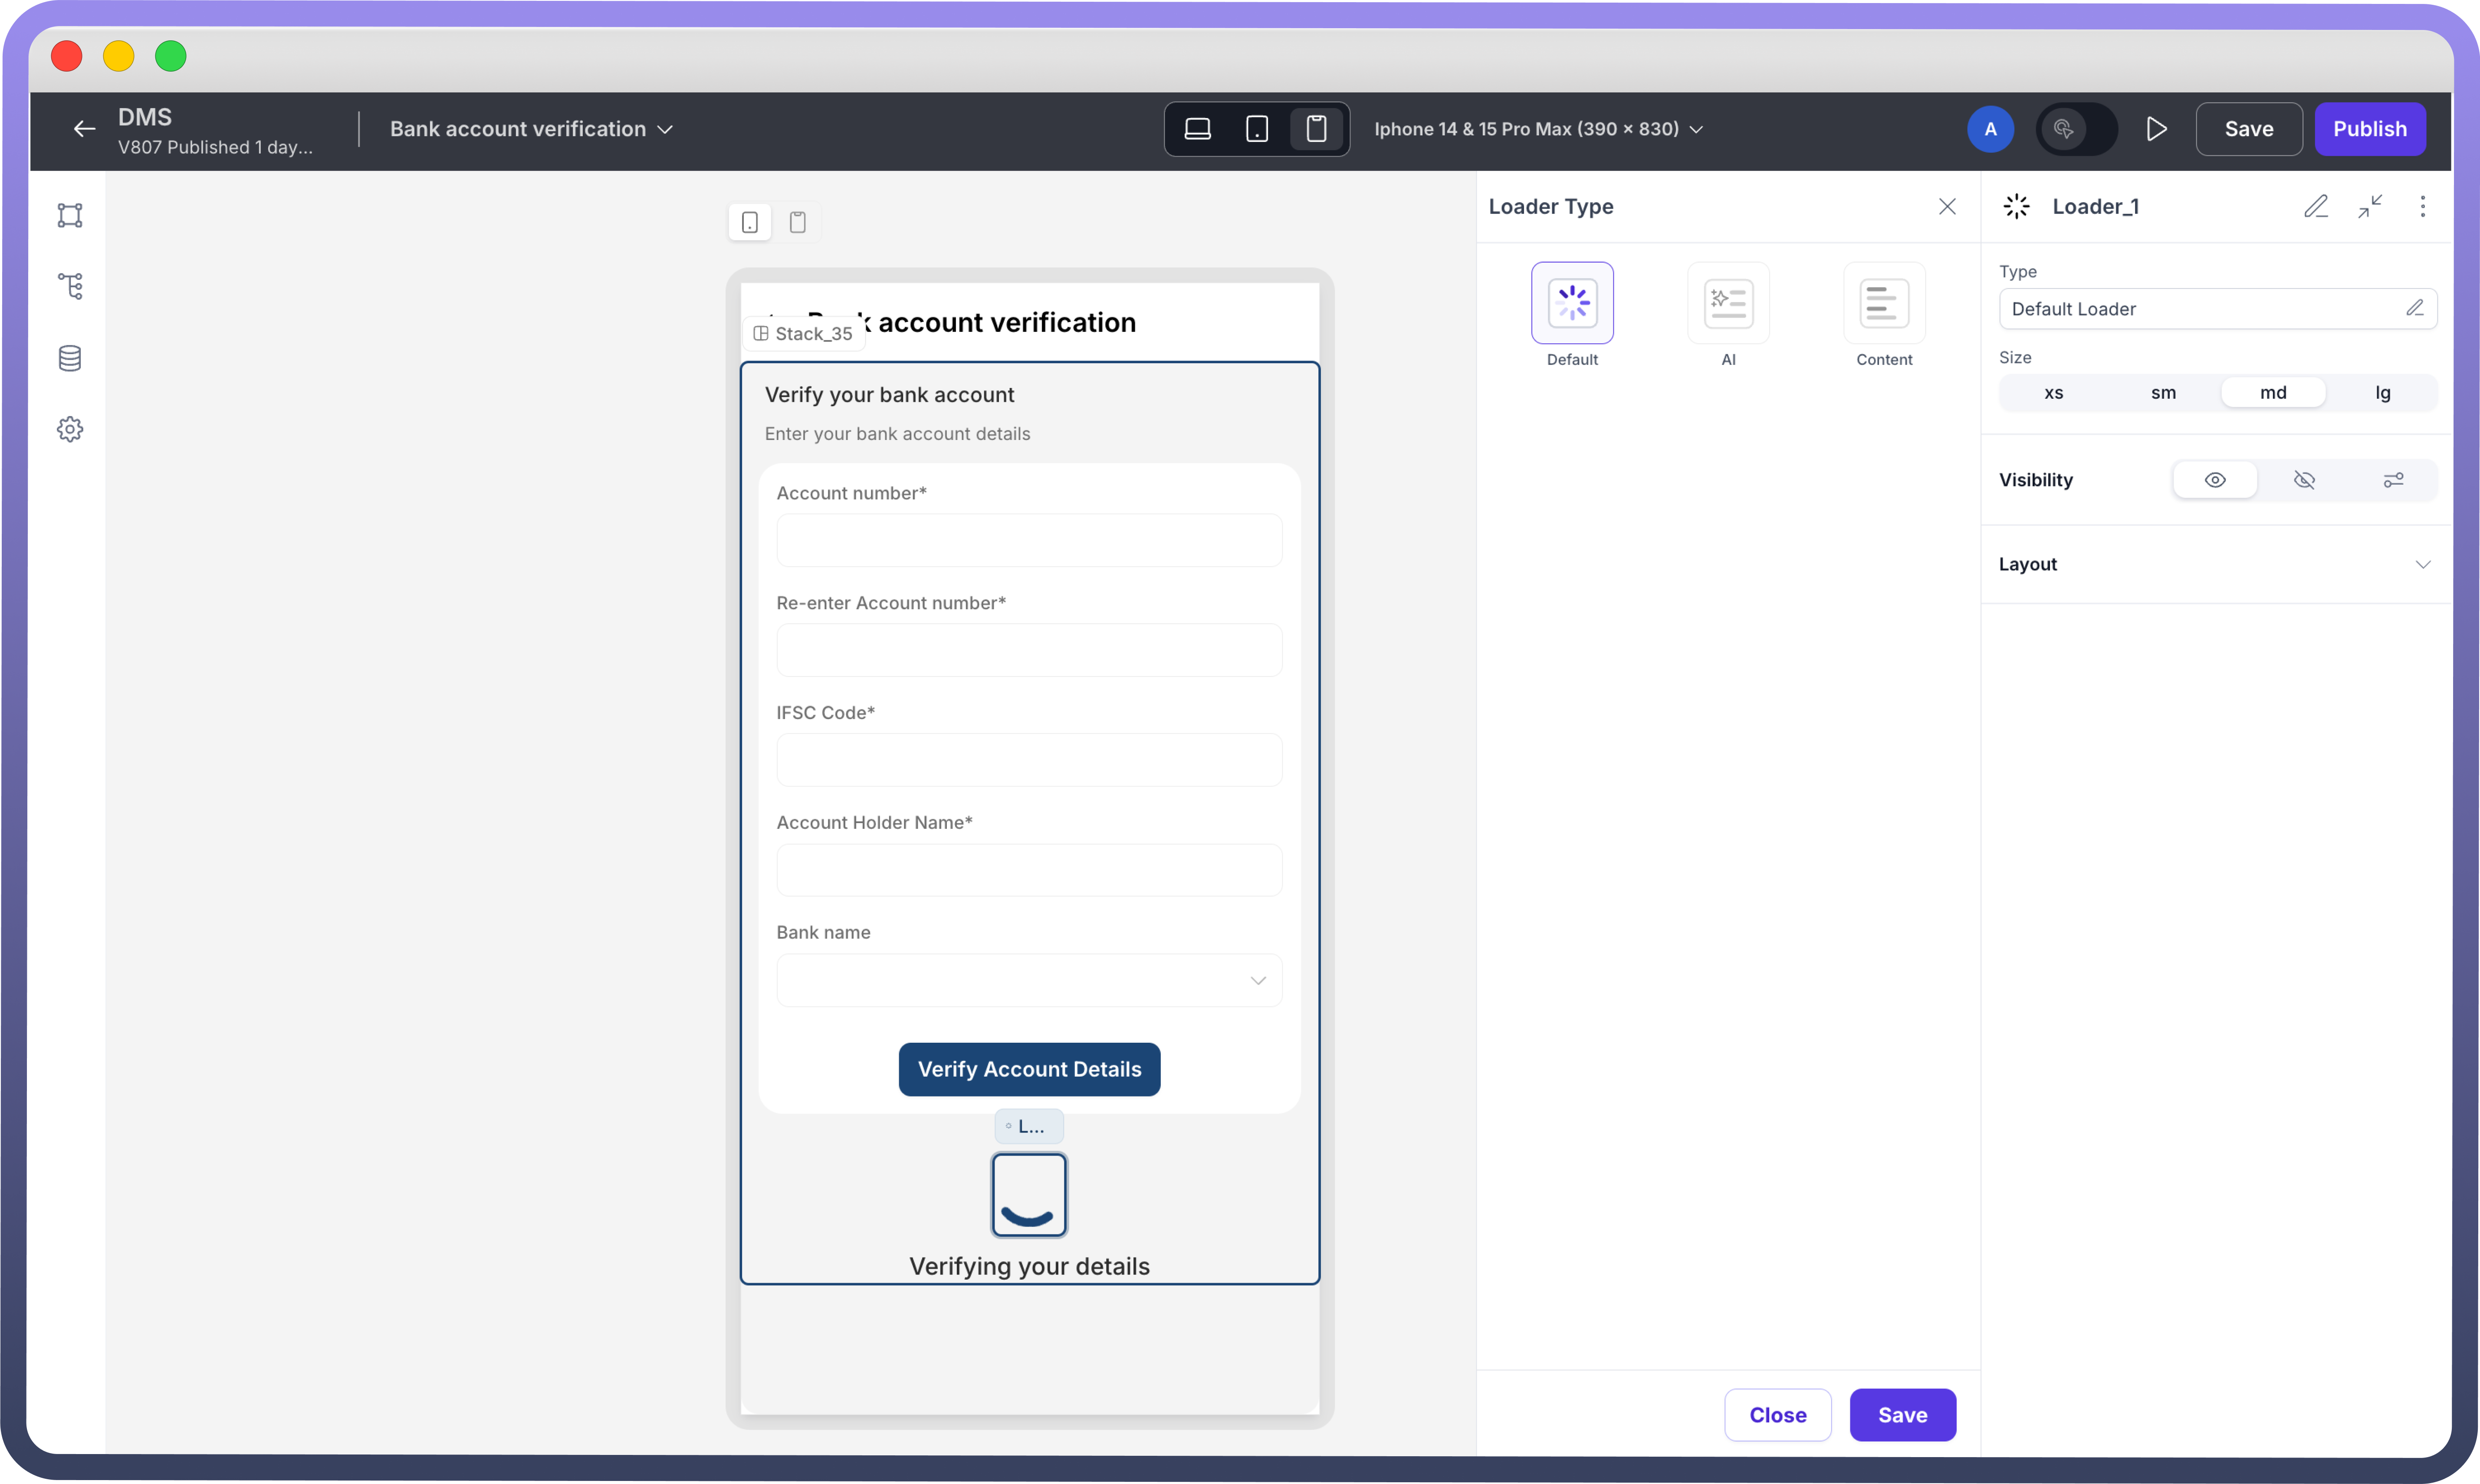Image resolution: width=2480 pixels, height=1484 pixels.
Task: Open conditional visibility settings
Action: [2393, 480]
